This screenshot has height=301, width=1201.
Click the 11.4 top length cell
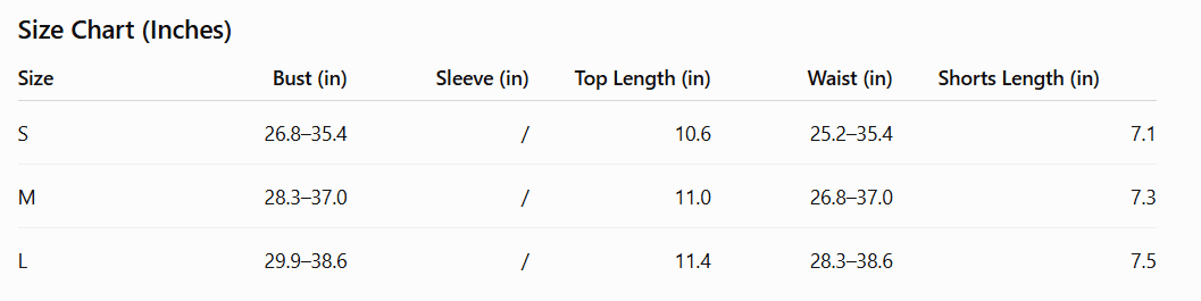click(693, 261)
